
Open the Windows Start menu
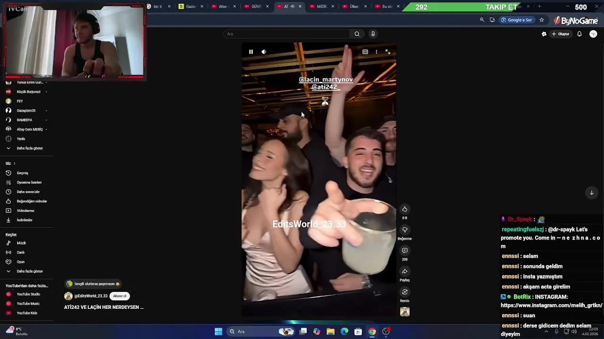tap(218, 331)
